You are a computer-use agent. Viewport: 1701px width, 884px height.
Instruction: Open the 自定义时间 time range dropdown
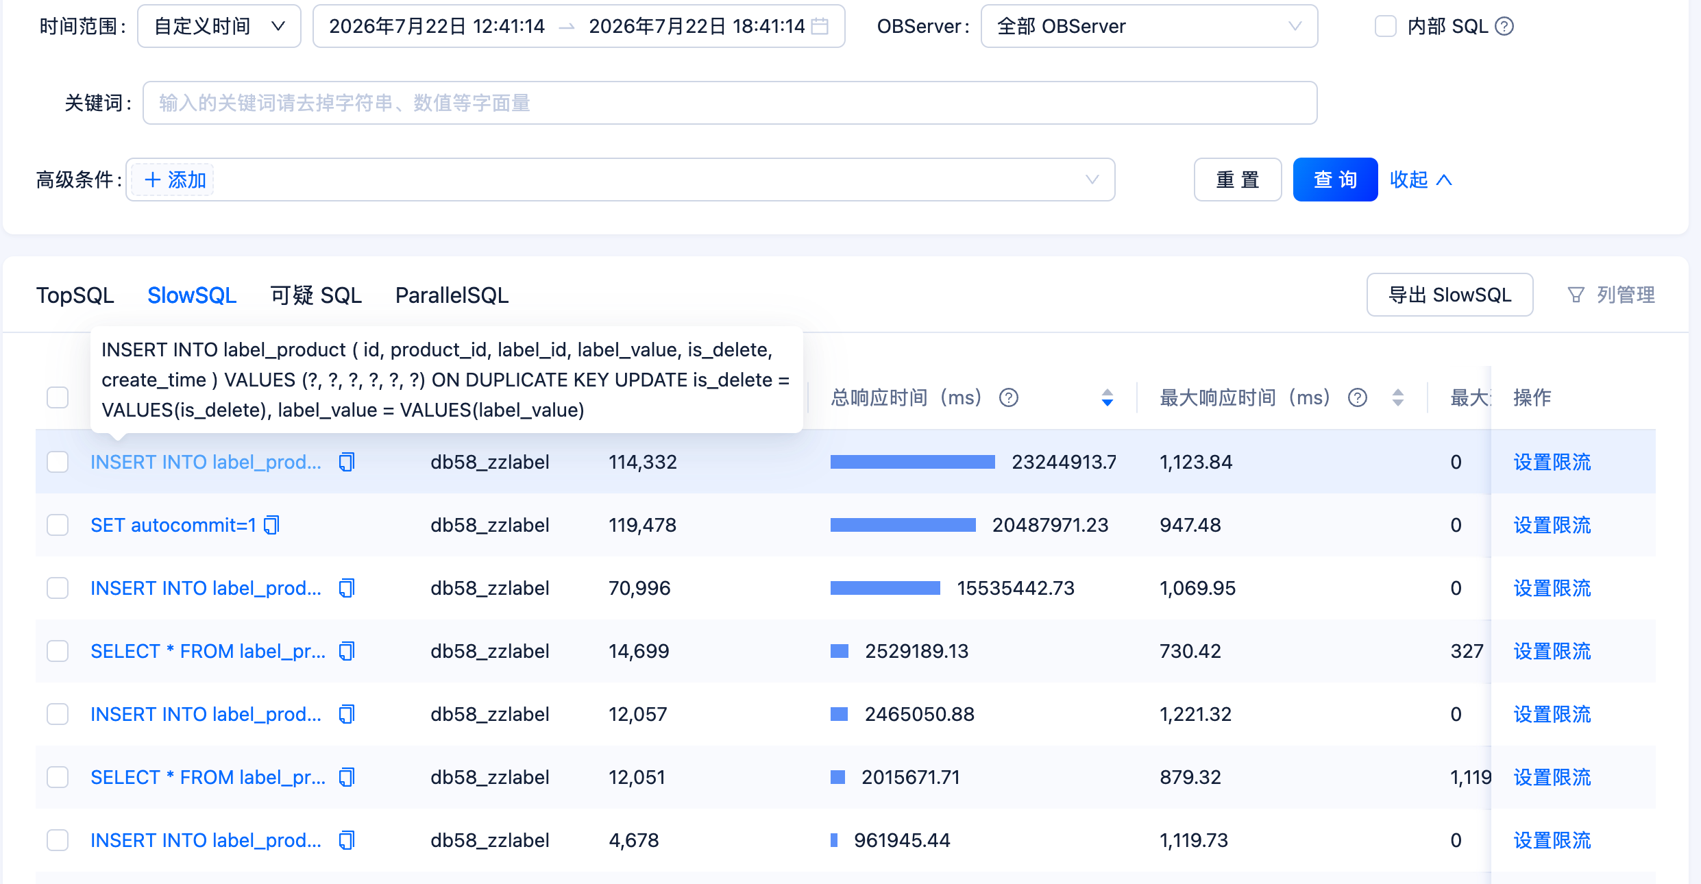(219, 26)
